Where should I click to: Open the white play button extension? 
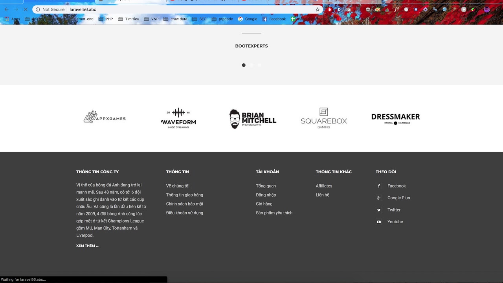pos(464,9)
